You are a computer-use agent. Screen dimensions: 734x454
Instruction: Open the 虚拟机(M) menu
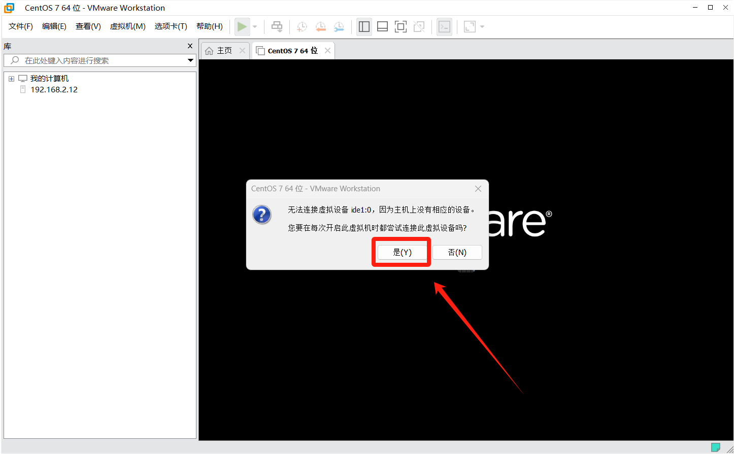127,26
